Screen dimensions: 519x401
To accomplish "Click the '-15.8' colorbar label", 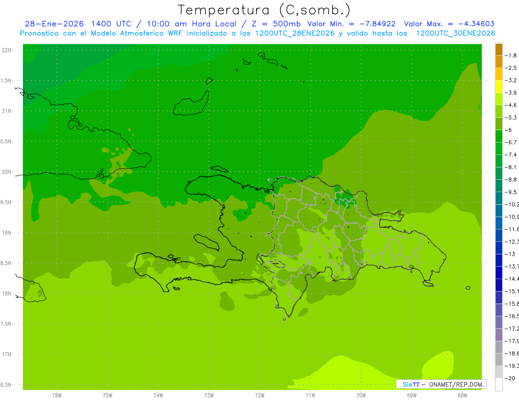I will click(512, 304).
